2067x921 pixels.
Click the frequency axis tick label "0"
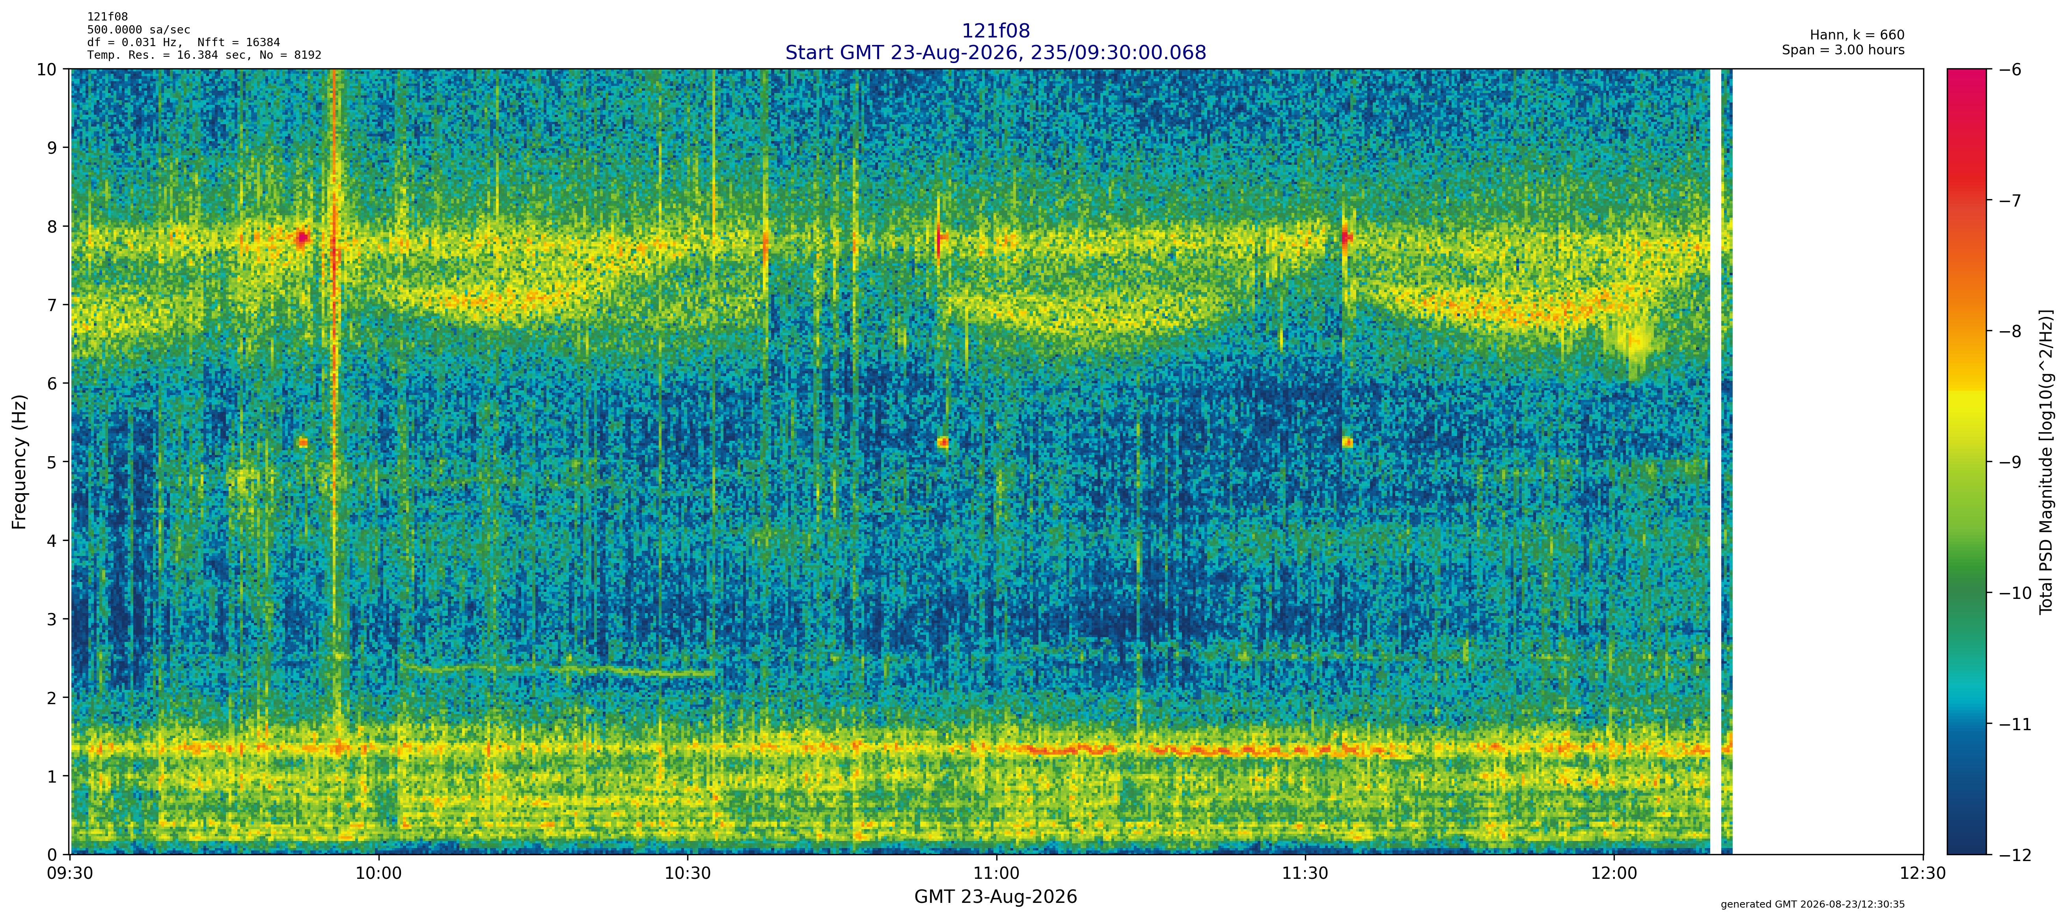point(52,855)
